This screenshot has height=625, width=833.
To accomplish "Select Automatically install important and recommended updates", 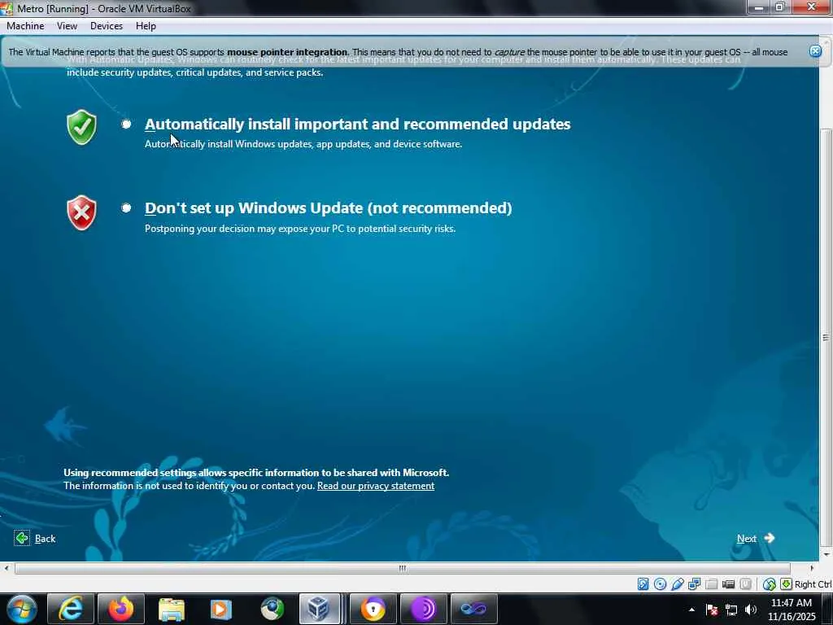I will 126,124.
